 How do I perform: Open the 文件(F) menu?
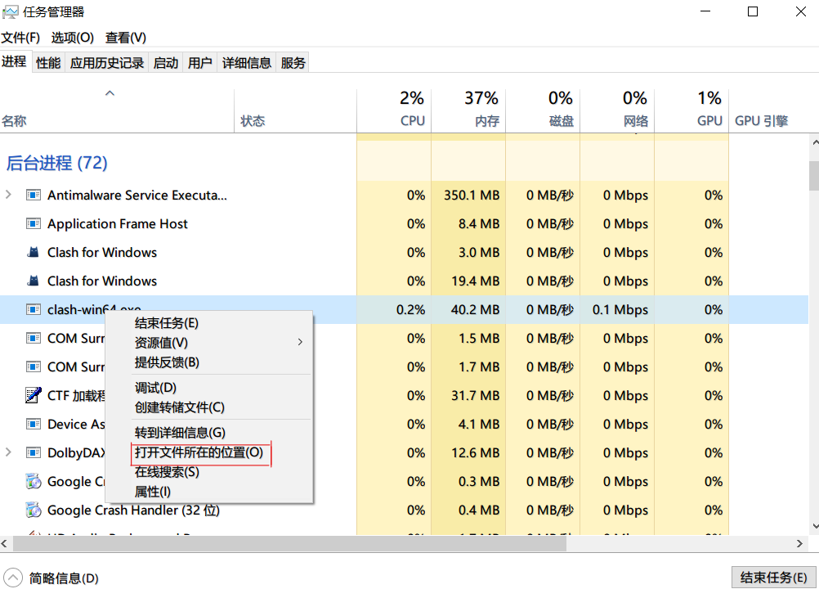[x=20, y=38]
